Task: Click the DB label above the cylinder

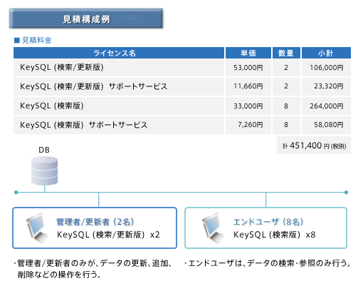Action: click(44, 150)
